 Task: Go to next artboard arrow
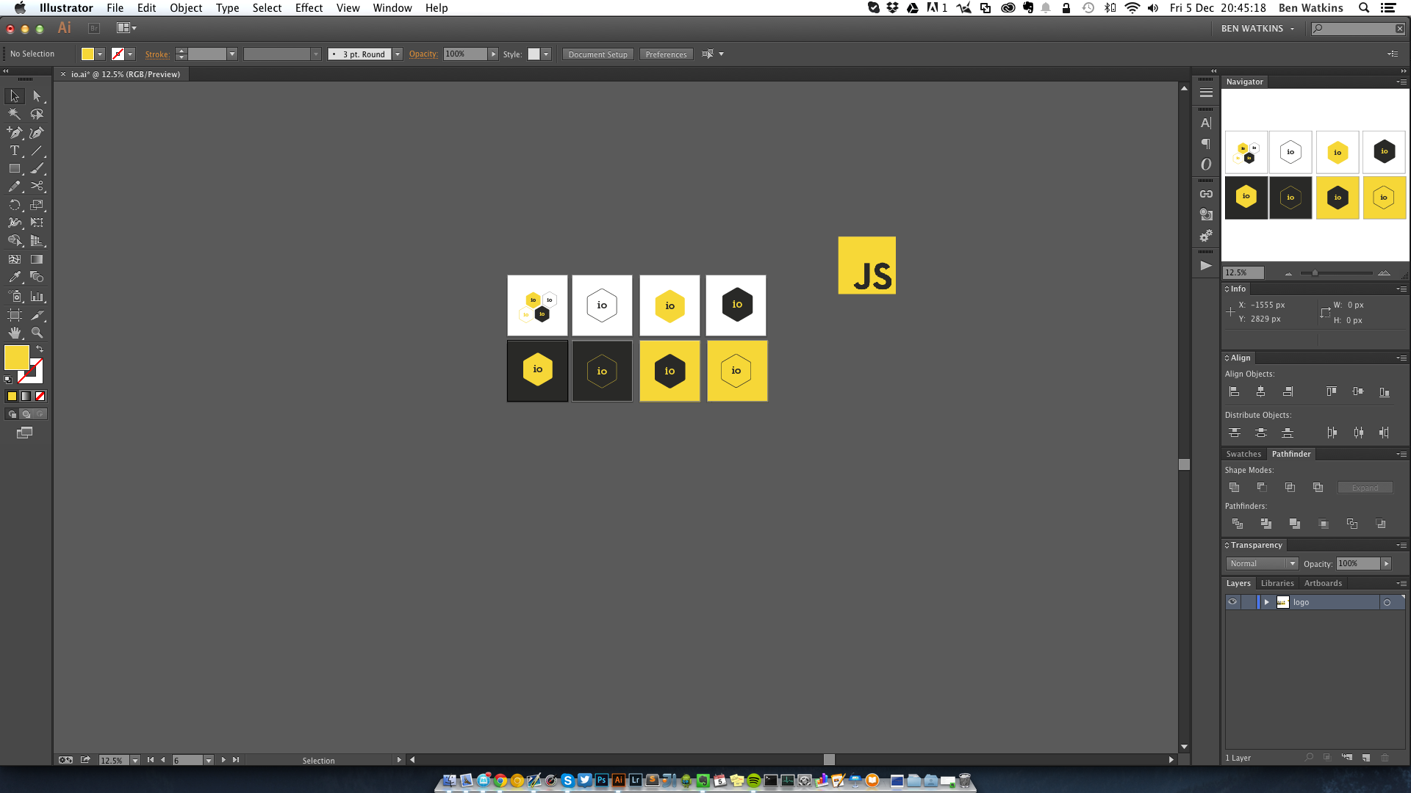(x=223, y=760)
